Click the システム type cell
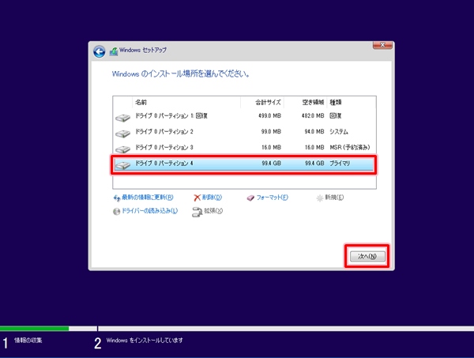Image resolution: width=474 pixels, height=358 pixels. coord(339,131)
